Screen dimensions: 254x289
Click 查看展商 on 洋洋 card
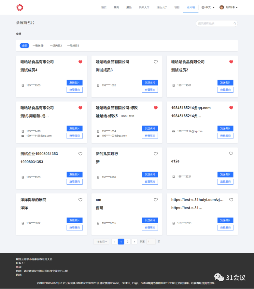[75, 228]
